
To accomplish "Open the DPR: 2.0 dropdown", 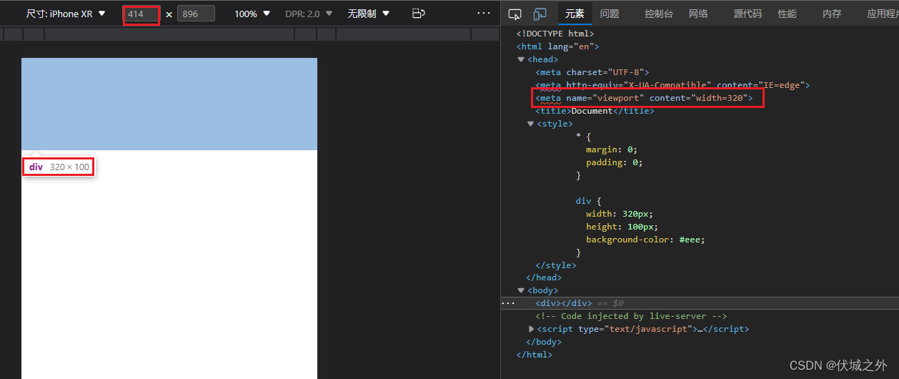I will [x=309, y=14].
